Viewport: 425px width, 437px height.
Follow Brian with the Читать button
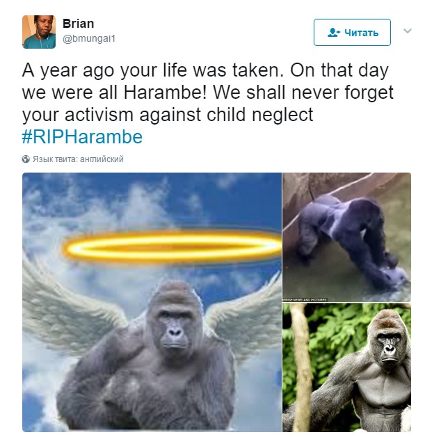(x=352, y=32)
